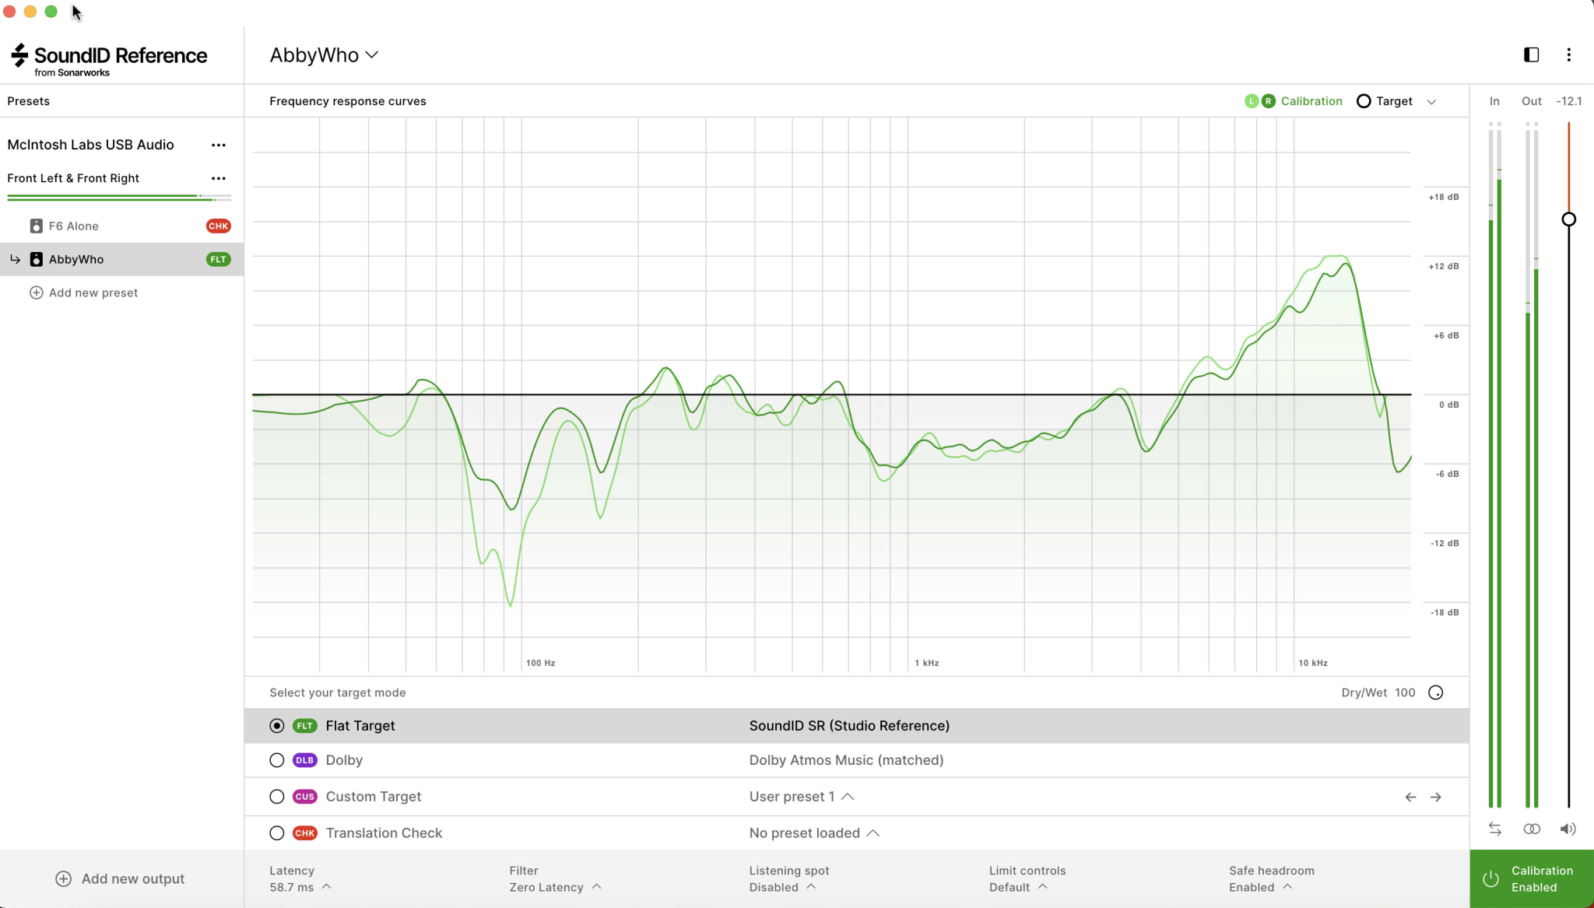Image resolution: width=1594 pixels, height=908 pixels.
Task: Click the power icon in Calibration Enabled
Action: 1490,879
